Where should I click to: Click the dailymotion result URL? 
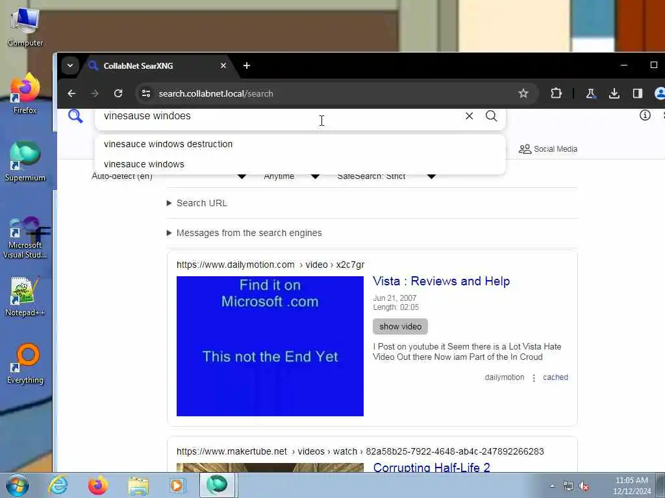pyautogui.click(x=271, y=265)
